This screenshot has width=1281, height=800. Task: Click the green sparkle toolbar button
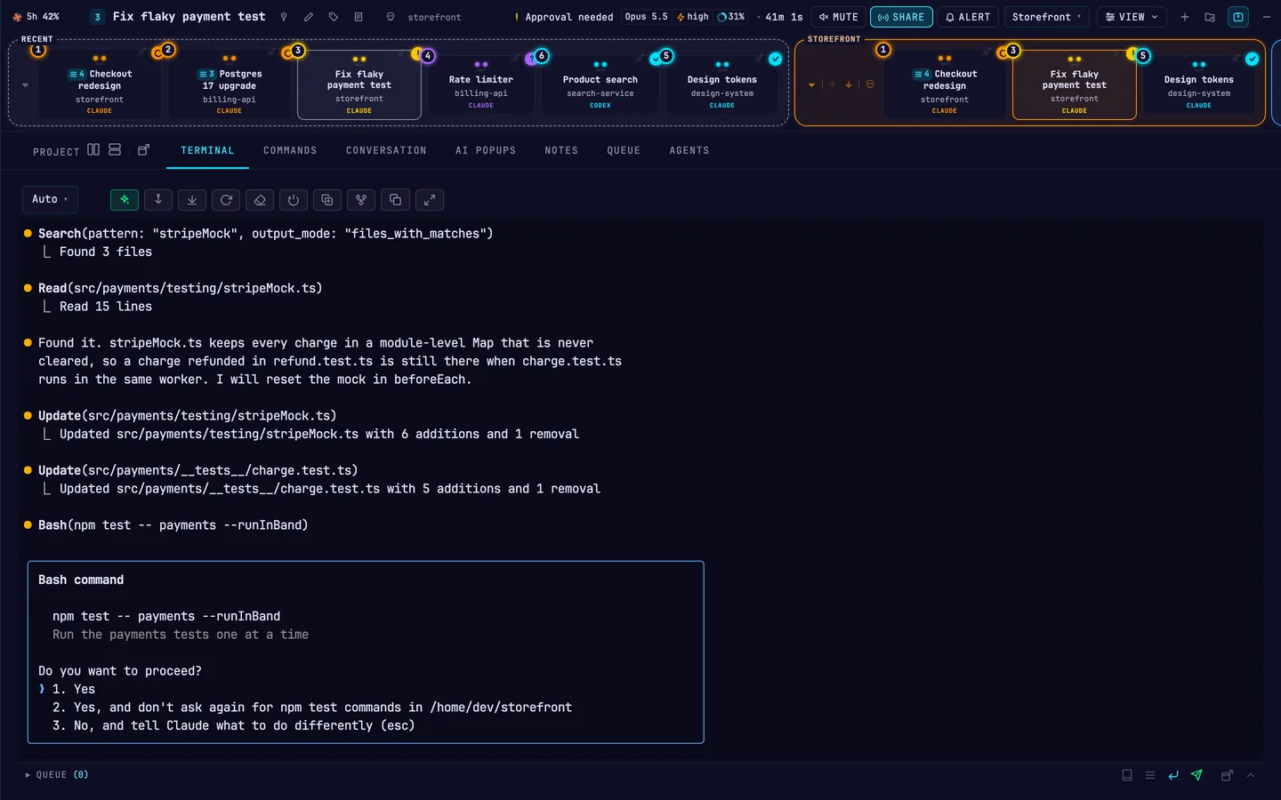coord(125,200)
